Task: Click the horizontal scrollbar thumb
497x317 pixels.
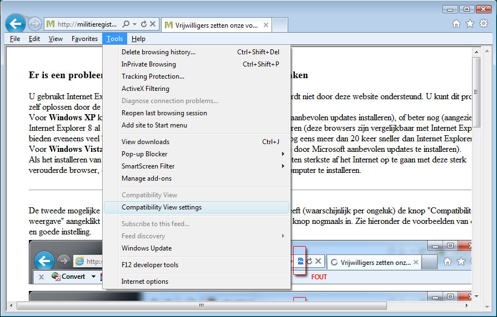Action: (x=202, y=305)
